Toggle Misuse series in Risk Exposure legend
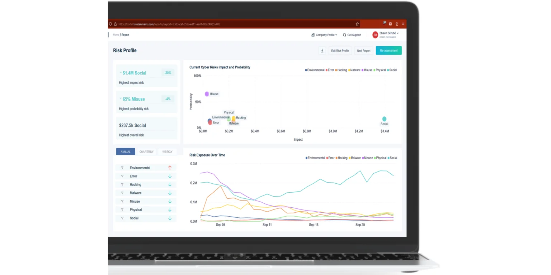Viewport: 551px width, 275px height. click(367, 158)
